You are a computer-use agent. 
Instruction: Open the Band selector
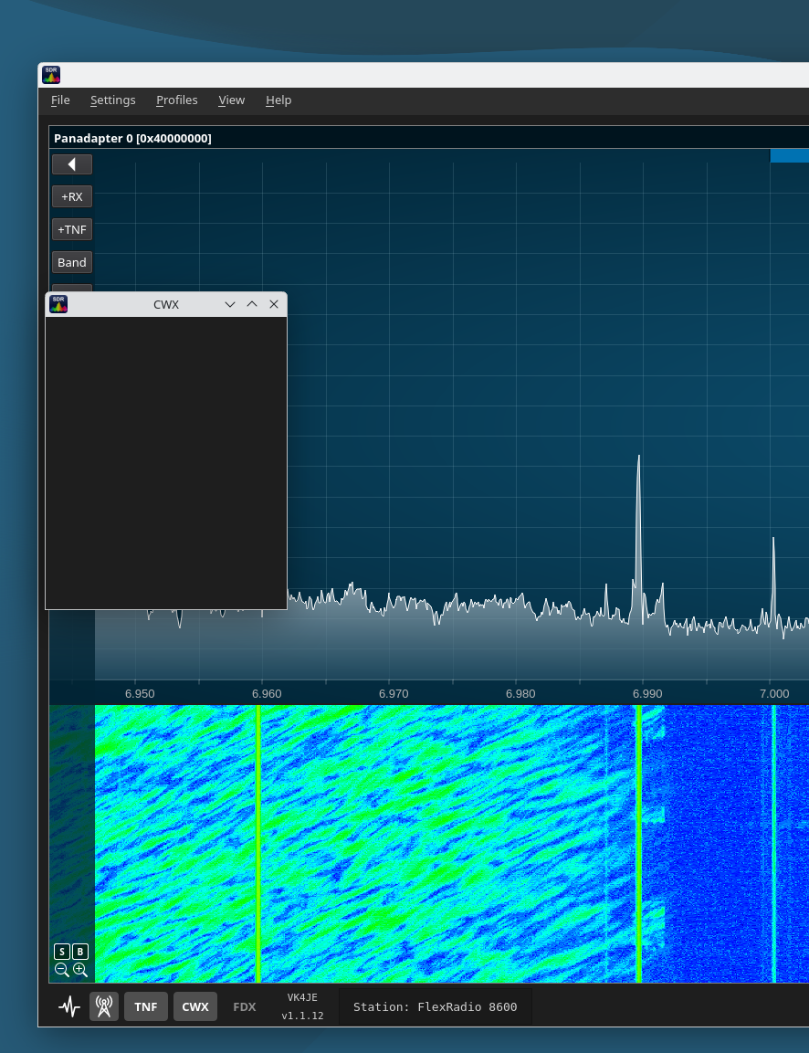(x=72, y=263)
